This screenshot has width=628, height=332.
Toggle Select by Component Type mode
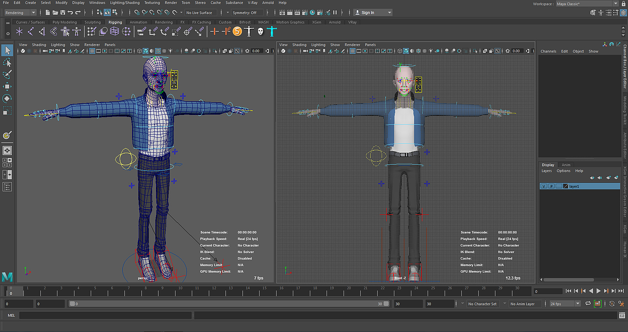(114, 12)
